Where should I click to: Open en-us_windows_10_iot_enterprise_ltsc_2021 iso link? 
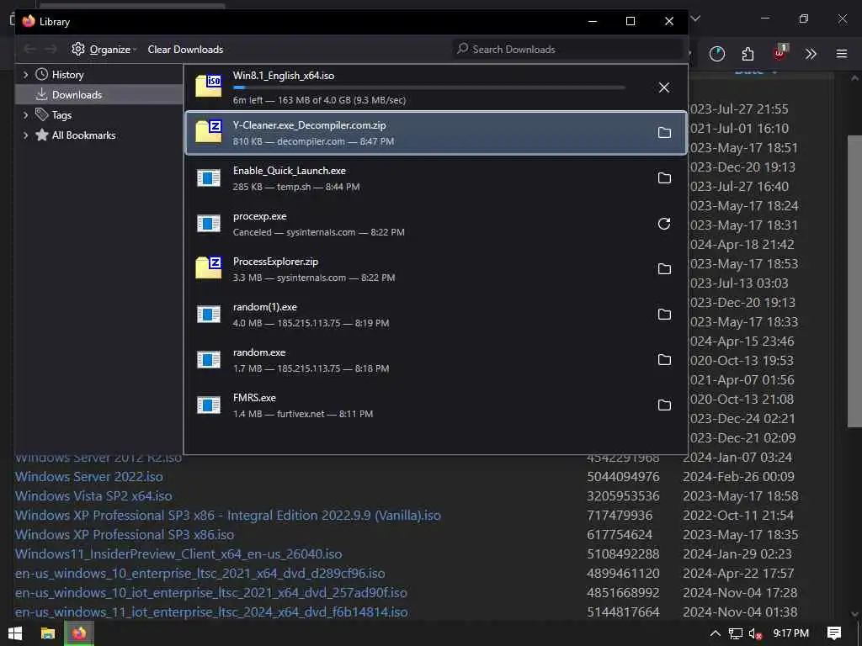pyautogui.click(x=211, y=593)
